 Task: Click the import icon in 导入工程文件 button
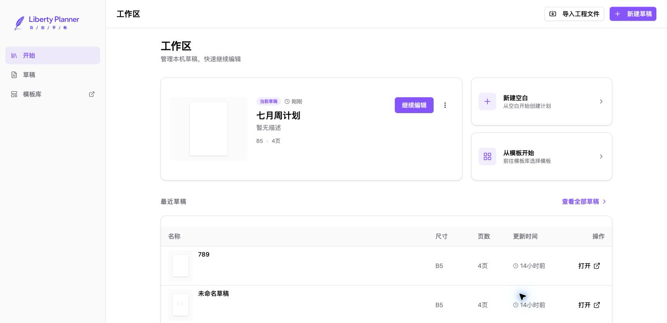click(x=553, y=14)
